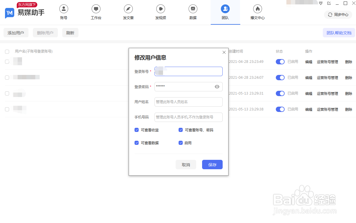356x223 pixels.
Task: Open 运营账号管理 for 23:29:31 row
Action: [x=328, y=94]
